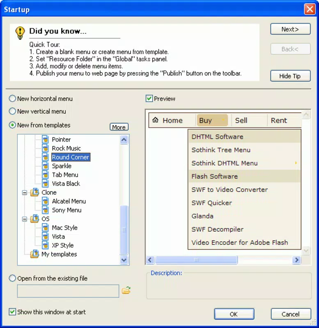
Task: Collapse the OS template group
Action: (25, 219)
